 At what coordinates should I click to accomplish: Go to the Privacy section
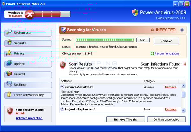[x=28, y=54]
